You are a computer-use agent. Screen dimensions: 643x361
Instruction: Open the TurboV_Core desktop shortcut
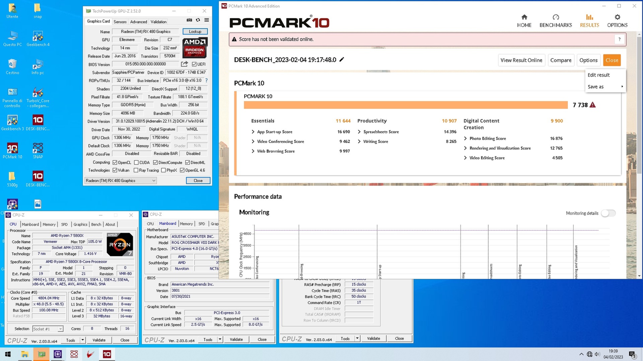click(38, 97)
